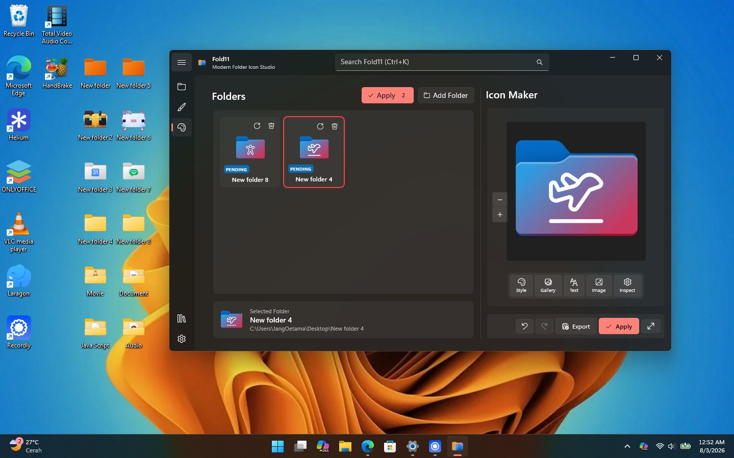This screenshot has height=458, width=734.
Task: Open the hamburger navigation menu
Action: click(x=182, y=62)
